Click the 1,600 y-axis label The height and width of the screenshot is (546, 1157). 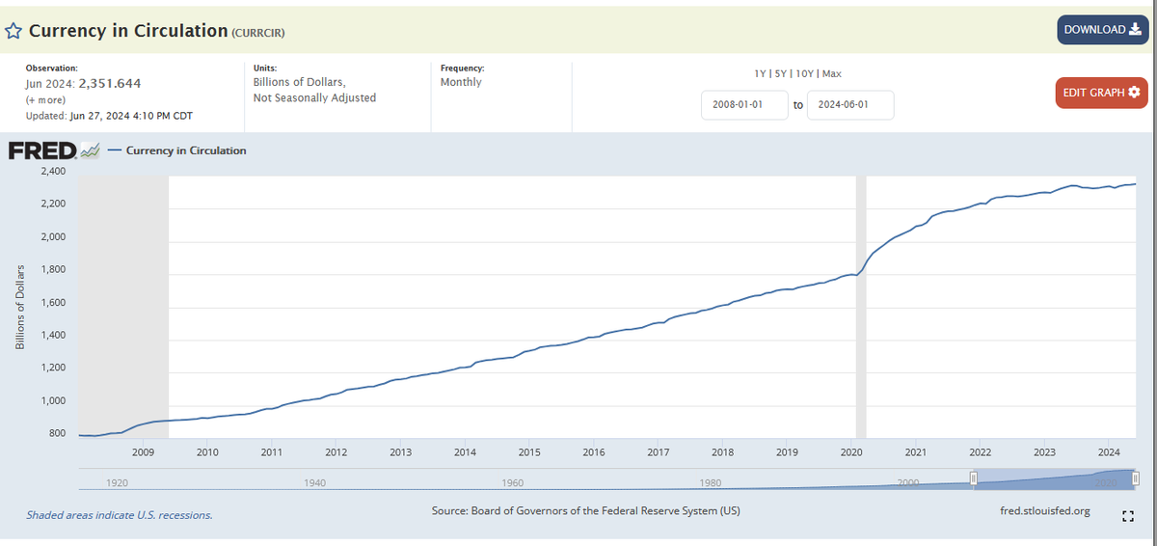pyautogui.click(x=53, y=303)
